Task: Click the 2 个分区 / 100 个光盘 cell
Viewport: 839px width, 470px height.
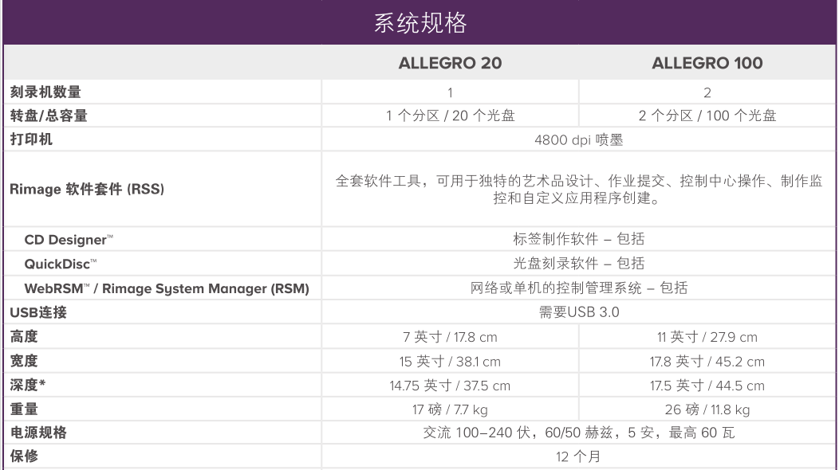Action: 707,116
